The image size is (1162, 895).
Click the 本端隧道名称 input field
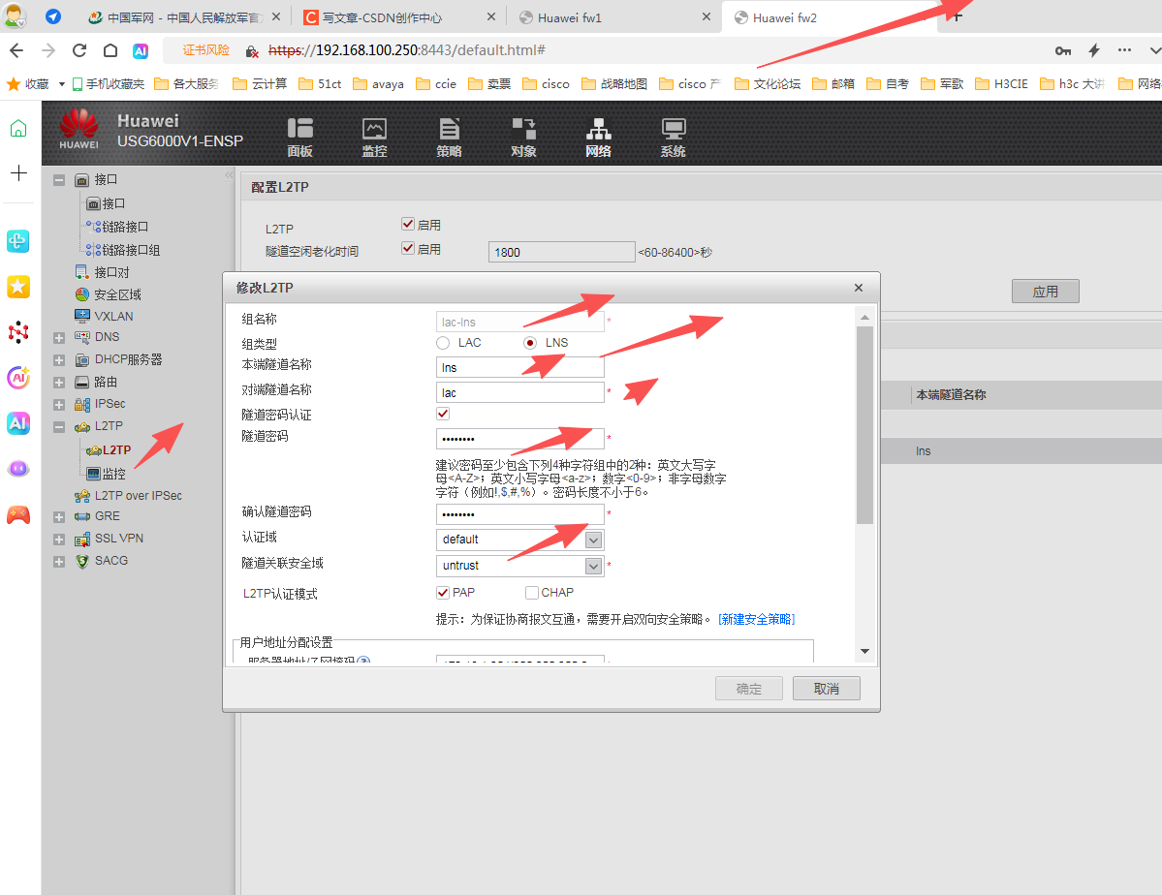pyautogui.click(x=520, y=368)
